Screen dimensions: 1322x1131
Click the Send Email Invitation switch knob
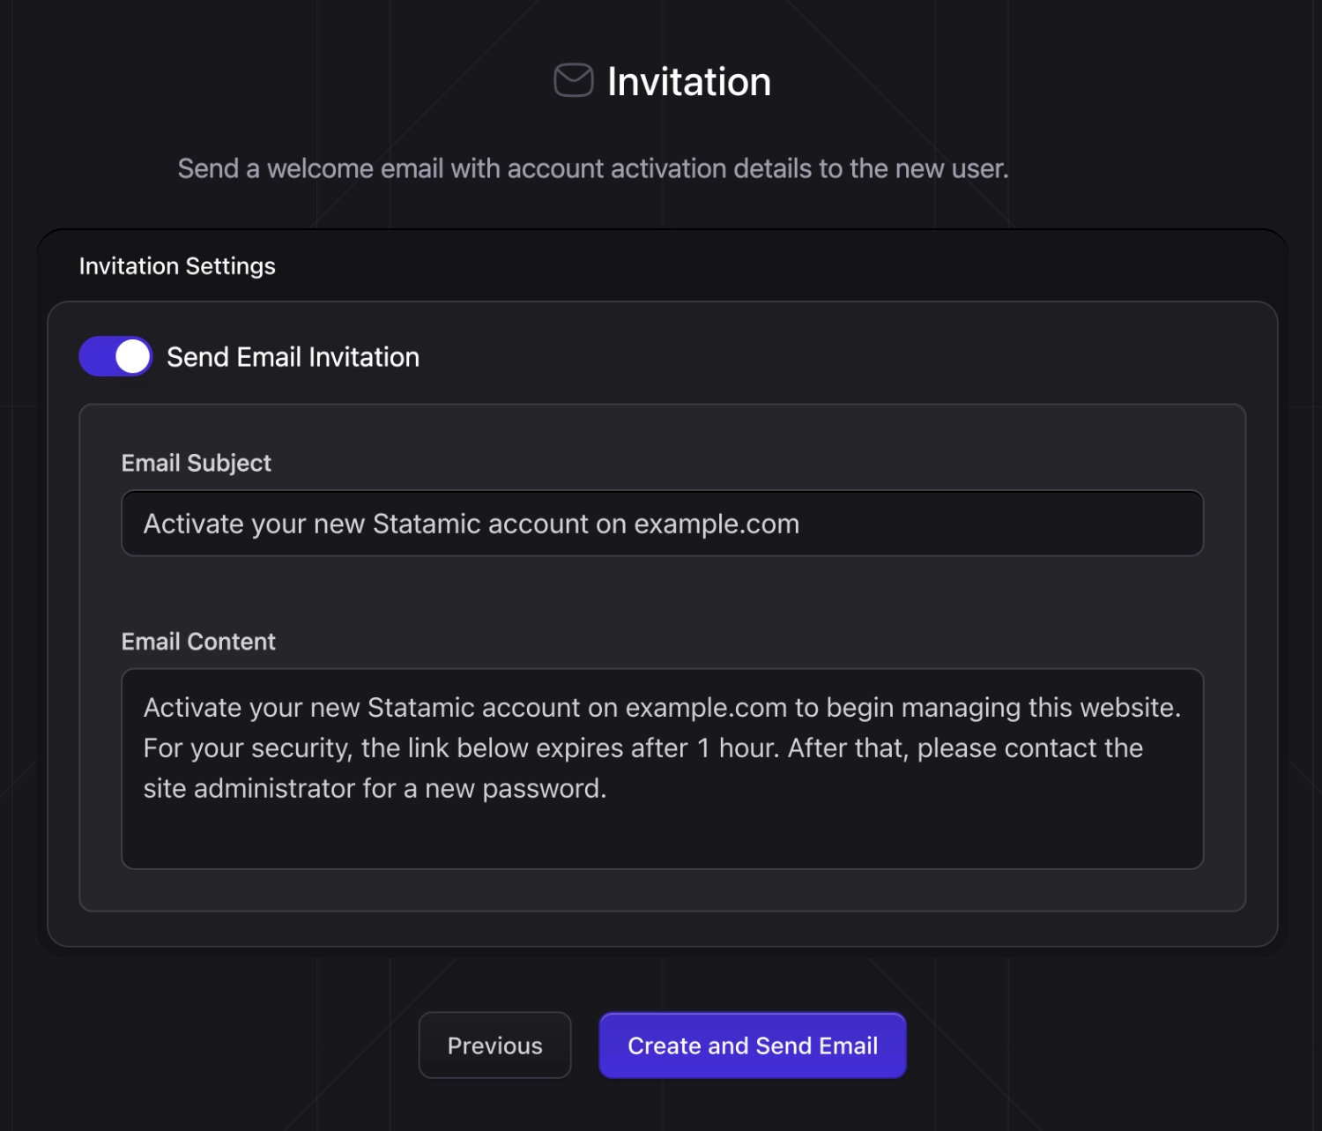(132, 356)
